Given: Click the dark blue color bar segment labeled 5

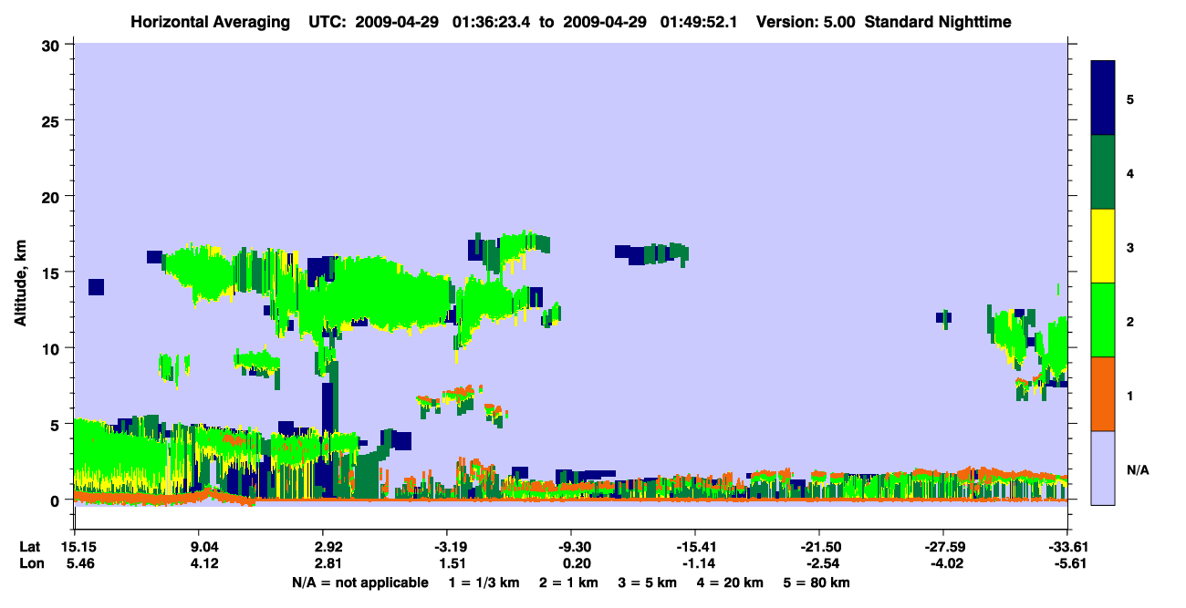Looking at the screenshot, I should point(1103,98).
